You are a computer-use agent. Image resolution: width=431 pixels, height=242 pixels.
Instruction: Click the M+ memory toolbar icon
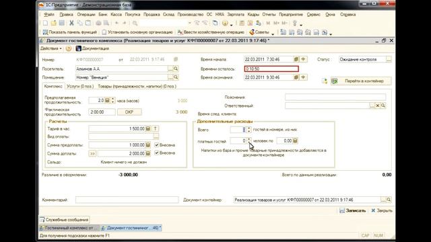(276, 24)
